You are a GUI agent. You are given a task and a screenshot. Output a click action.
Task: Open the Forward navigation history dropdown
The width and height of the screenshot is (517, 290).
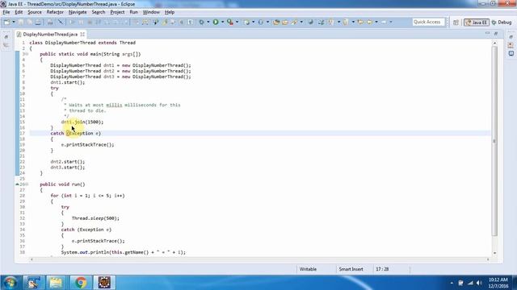click(391, 22)
